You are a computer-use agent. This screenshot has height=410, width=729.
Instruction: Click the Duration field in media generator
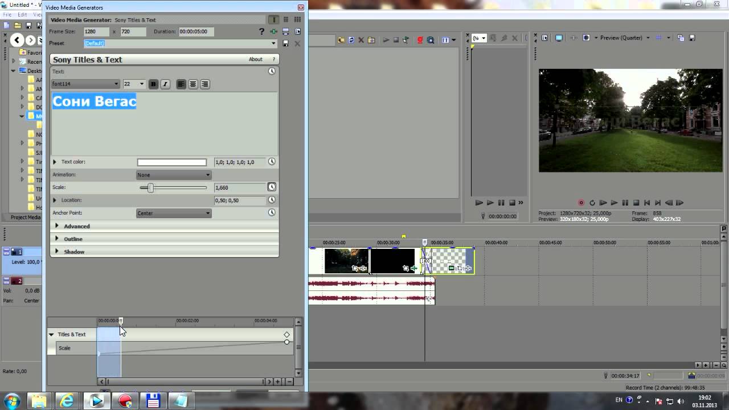196,32
